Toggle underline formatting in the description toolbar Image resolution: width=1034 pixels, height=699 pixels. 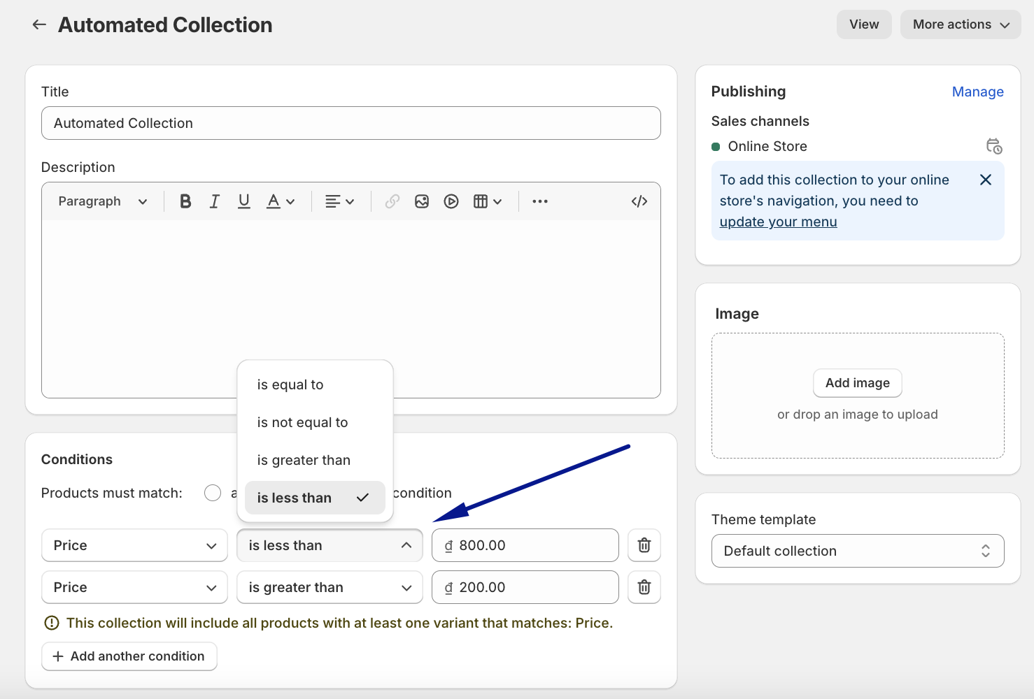tap(244, 201)
